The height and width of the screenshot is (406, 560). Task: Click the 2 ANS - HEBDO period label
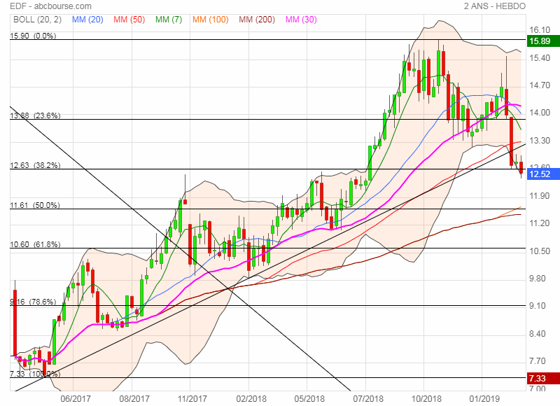click(495, 6)
